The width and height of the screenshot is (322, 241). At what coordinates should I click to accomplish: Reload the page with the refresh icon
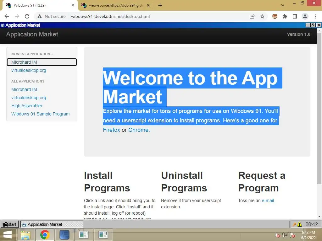27,16
